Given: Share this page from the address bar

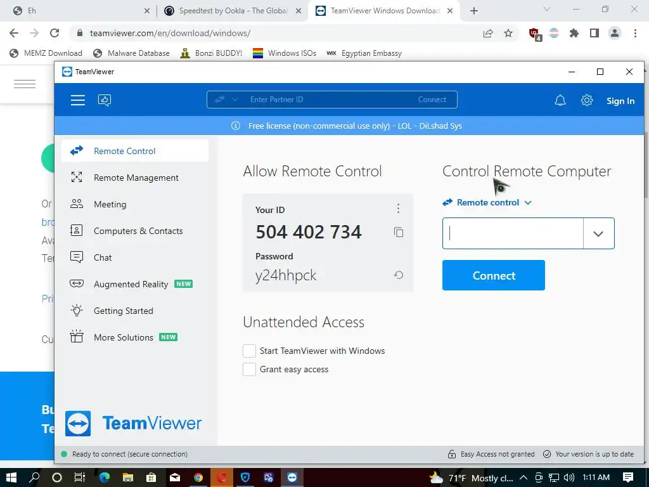Looking at the screenshot, I should [x=488, y=33].
